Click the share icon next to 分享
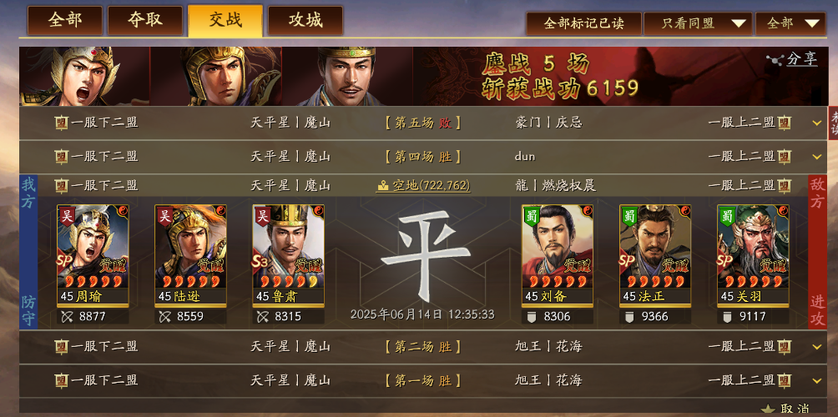This screenshot has height=417, width=838. [x=775, y=59]
